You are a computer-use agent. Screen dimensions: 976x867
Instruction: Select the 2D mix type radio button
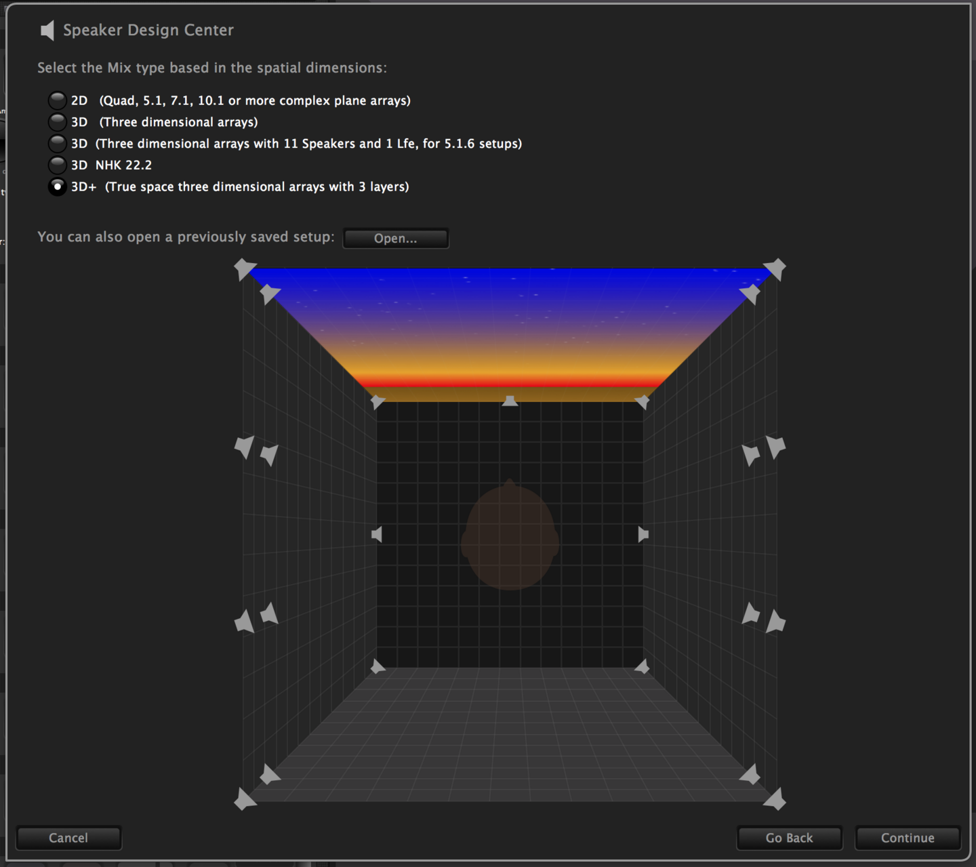58,100
